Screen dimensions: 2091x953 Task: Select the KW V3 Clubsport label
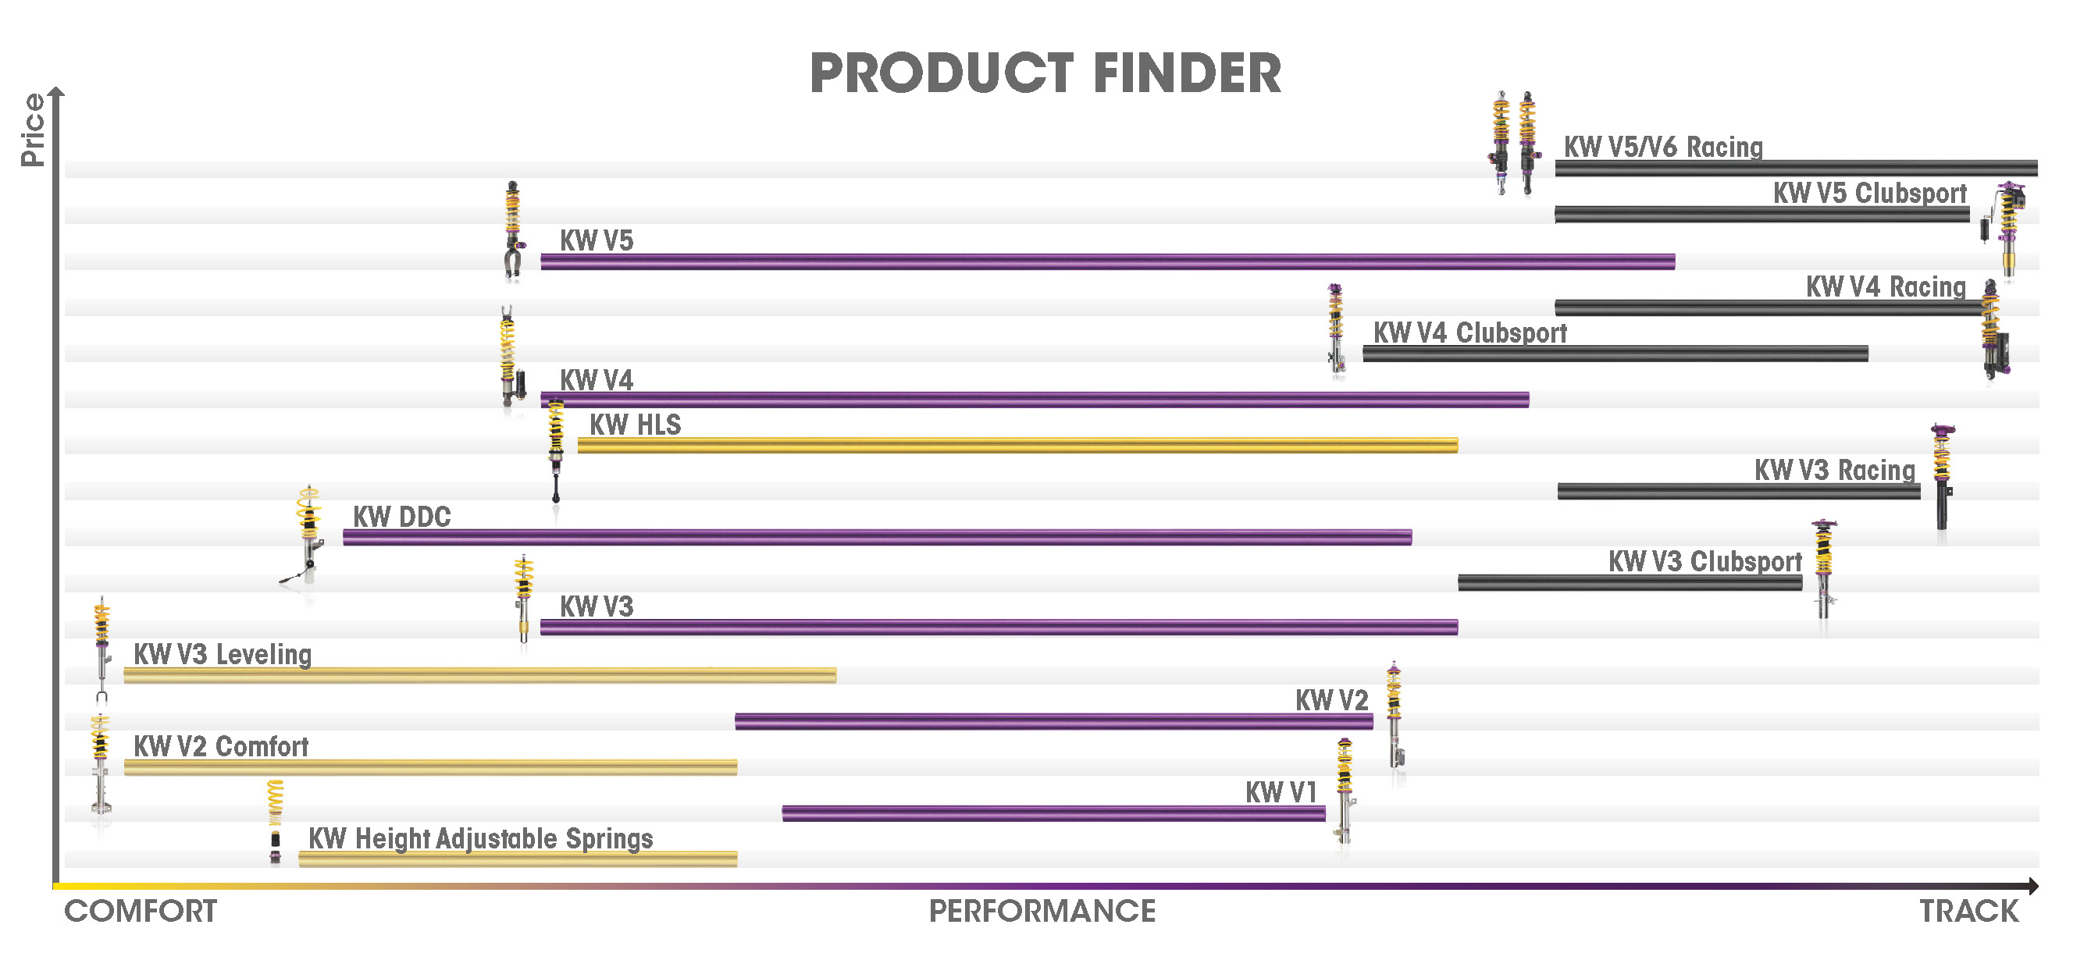1705,562
